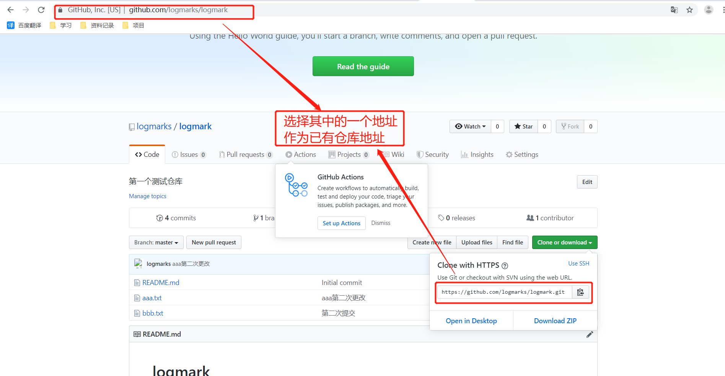Click Edit repository description button
The width and height of the screenshot is (725, 376).
click(587, 182)
